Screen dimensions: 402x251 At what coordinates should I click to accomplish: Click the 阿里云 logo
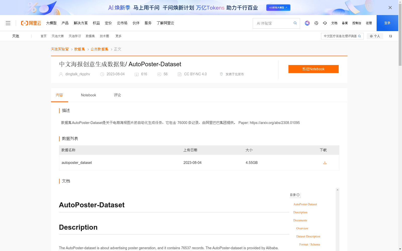pyautogui.click(x=31, y=23)
